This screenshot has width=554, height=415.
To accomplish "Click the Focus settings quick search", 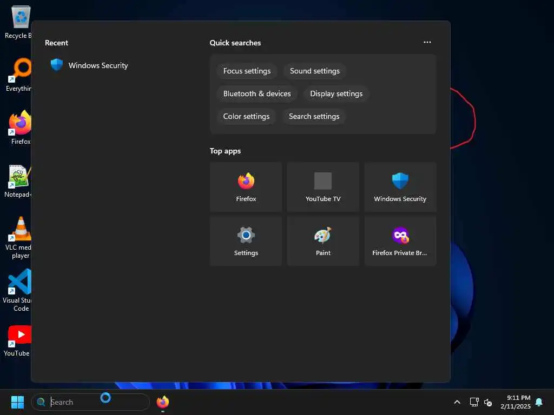I will (x=247, y=71).
